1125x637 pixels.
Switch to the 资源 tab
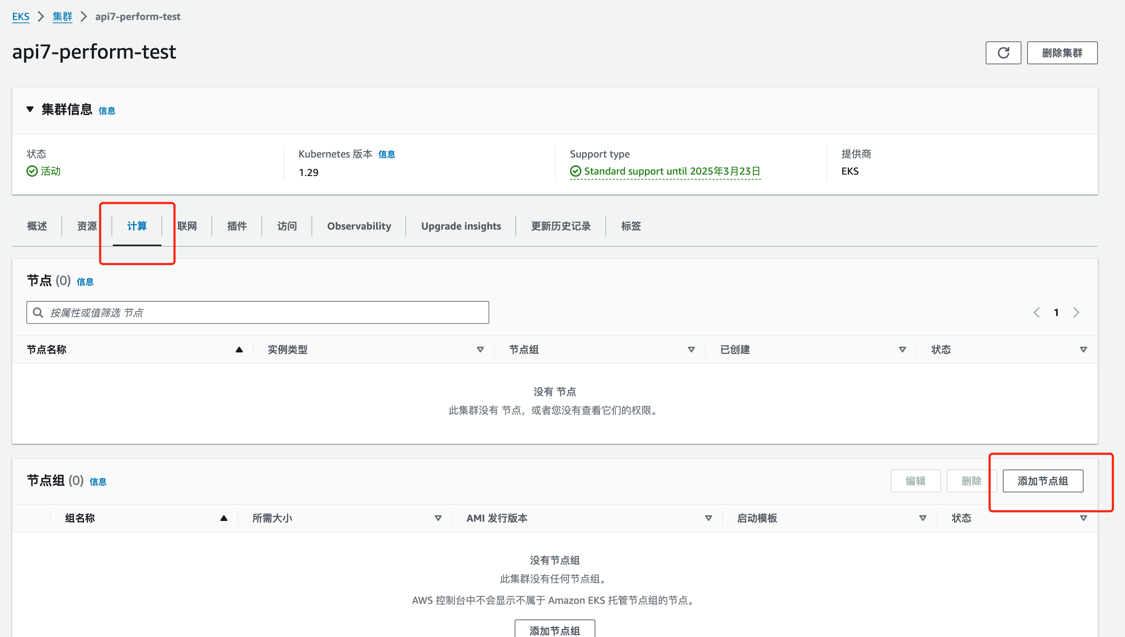[x=87, y=226]
